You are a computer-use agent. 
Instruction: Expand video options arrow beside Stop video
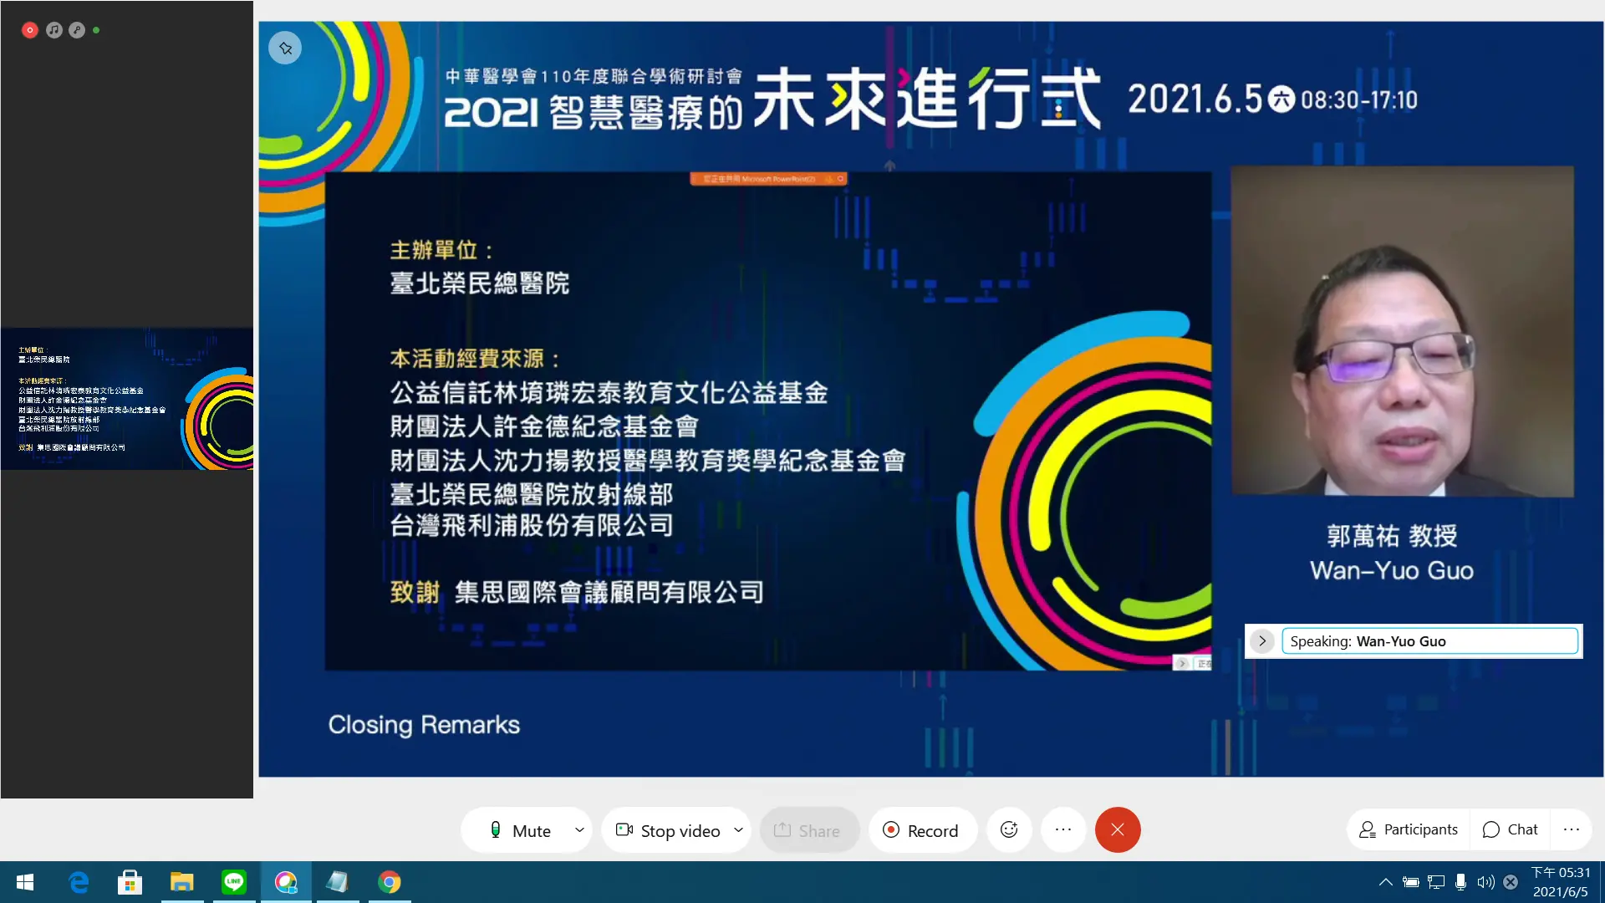pos(738,830)
